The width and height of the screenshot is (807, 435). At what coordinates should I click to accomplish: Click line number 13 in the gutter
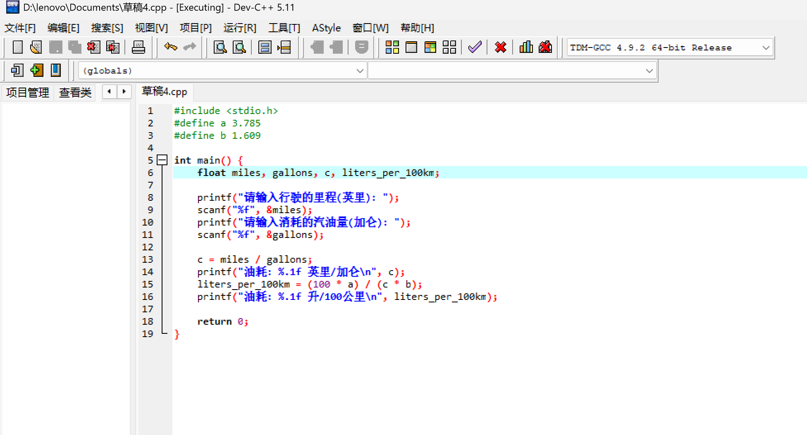click(148, 259)
